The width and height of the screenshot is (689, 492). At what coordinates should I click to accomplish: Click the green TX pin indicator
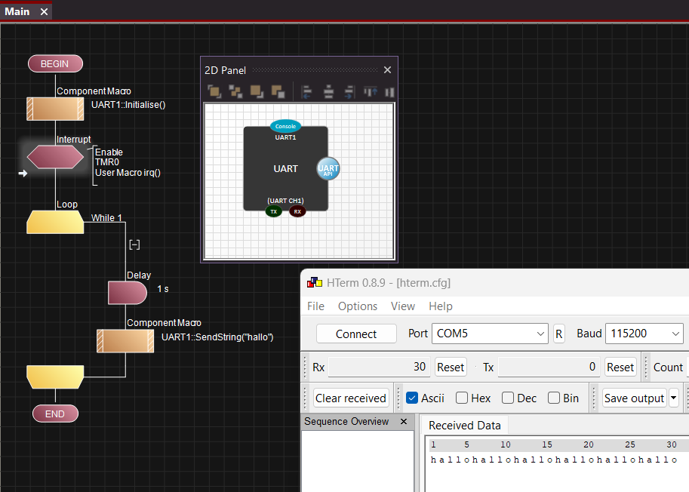[x=273, y=212]
